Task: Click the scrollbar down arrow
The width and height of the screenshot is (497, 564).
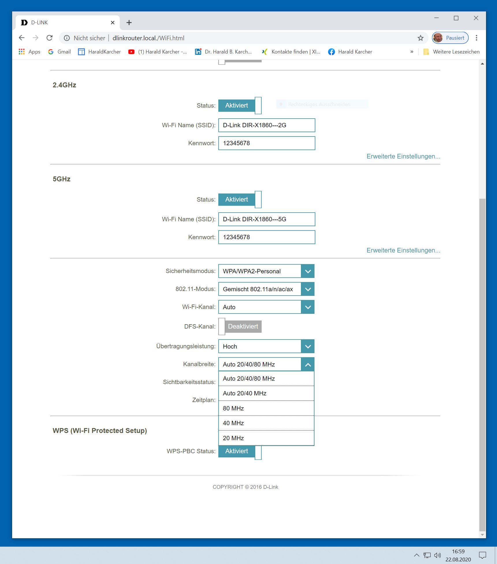Action: click(482, 535)
